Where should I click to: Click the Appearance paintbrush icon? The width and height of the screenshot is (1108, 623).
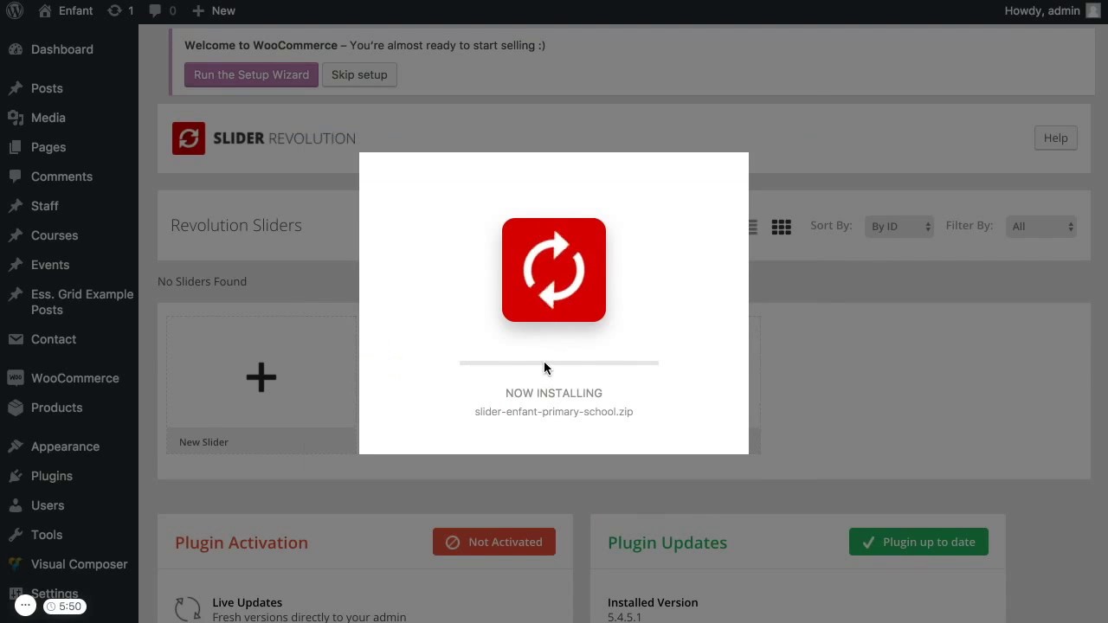15,446
